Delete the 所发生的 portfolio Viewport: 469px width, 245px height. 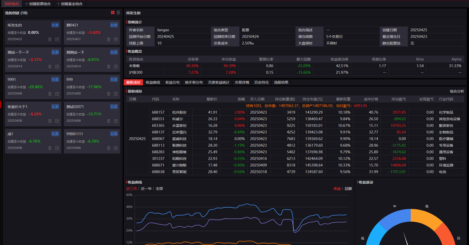tap(50, 39)
